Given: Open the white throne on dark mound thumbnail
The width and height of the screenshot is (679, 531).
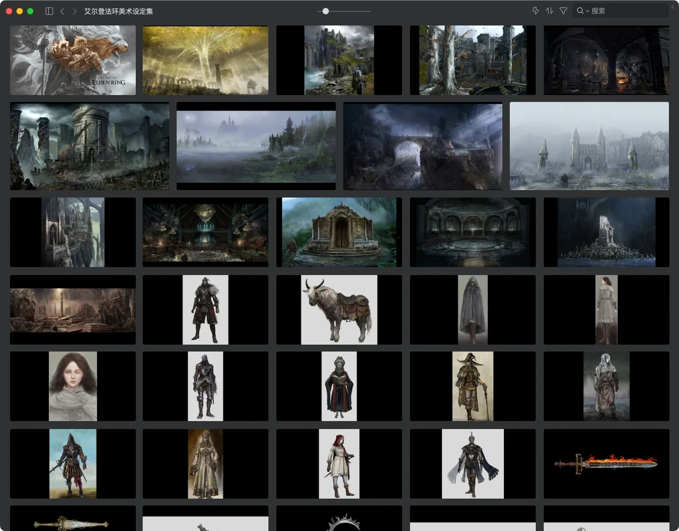Looking at the screenshot, I should coord(606,233).
